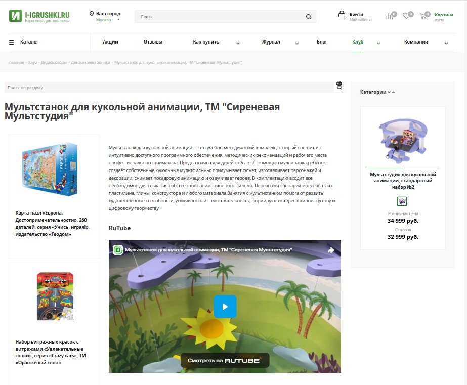Image resolution: width=467 pixels, height=385 pixels.
Task: Click the RuTube heading text
Action: 120,228
